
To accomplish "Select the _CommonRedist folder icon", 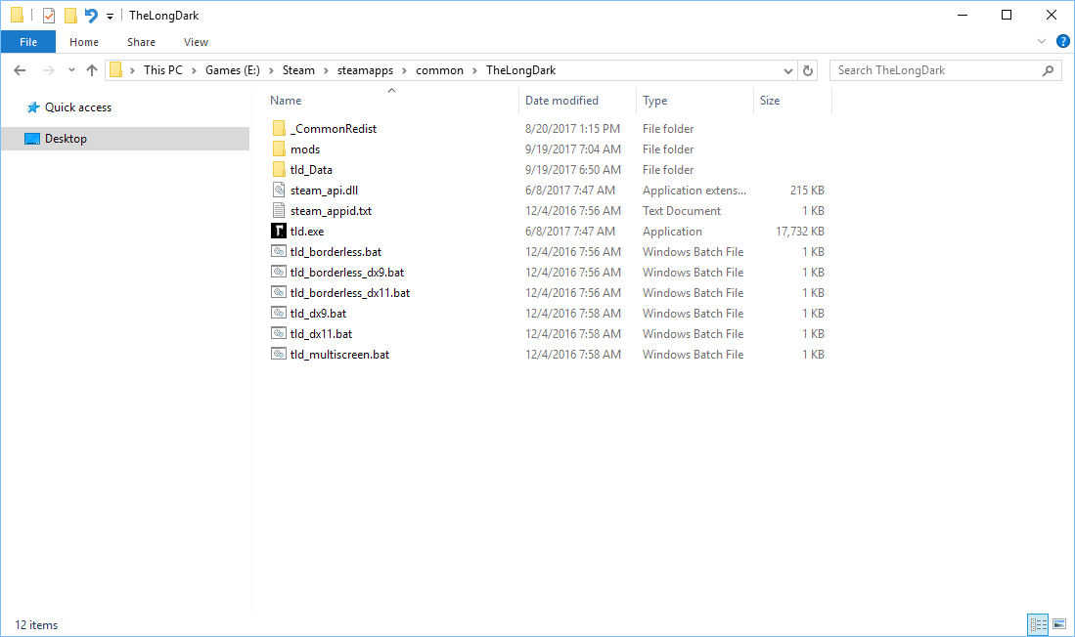I will pos(279,128).
